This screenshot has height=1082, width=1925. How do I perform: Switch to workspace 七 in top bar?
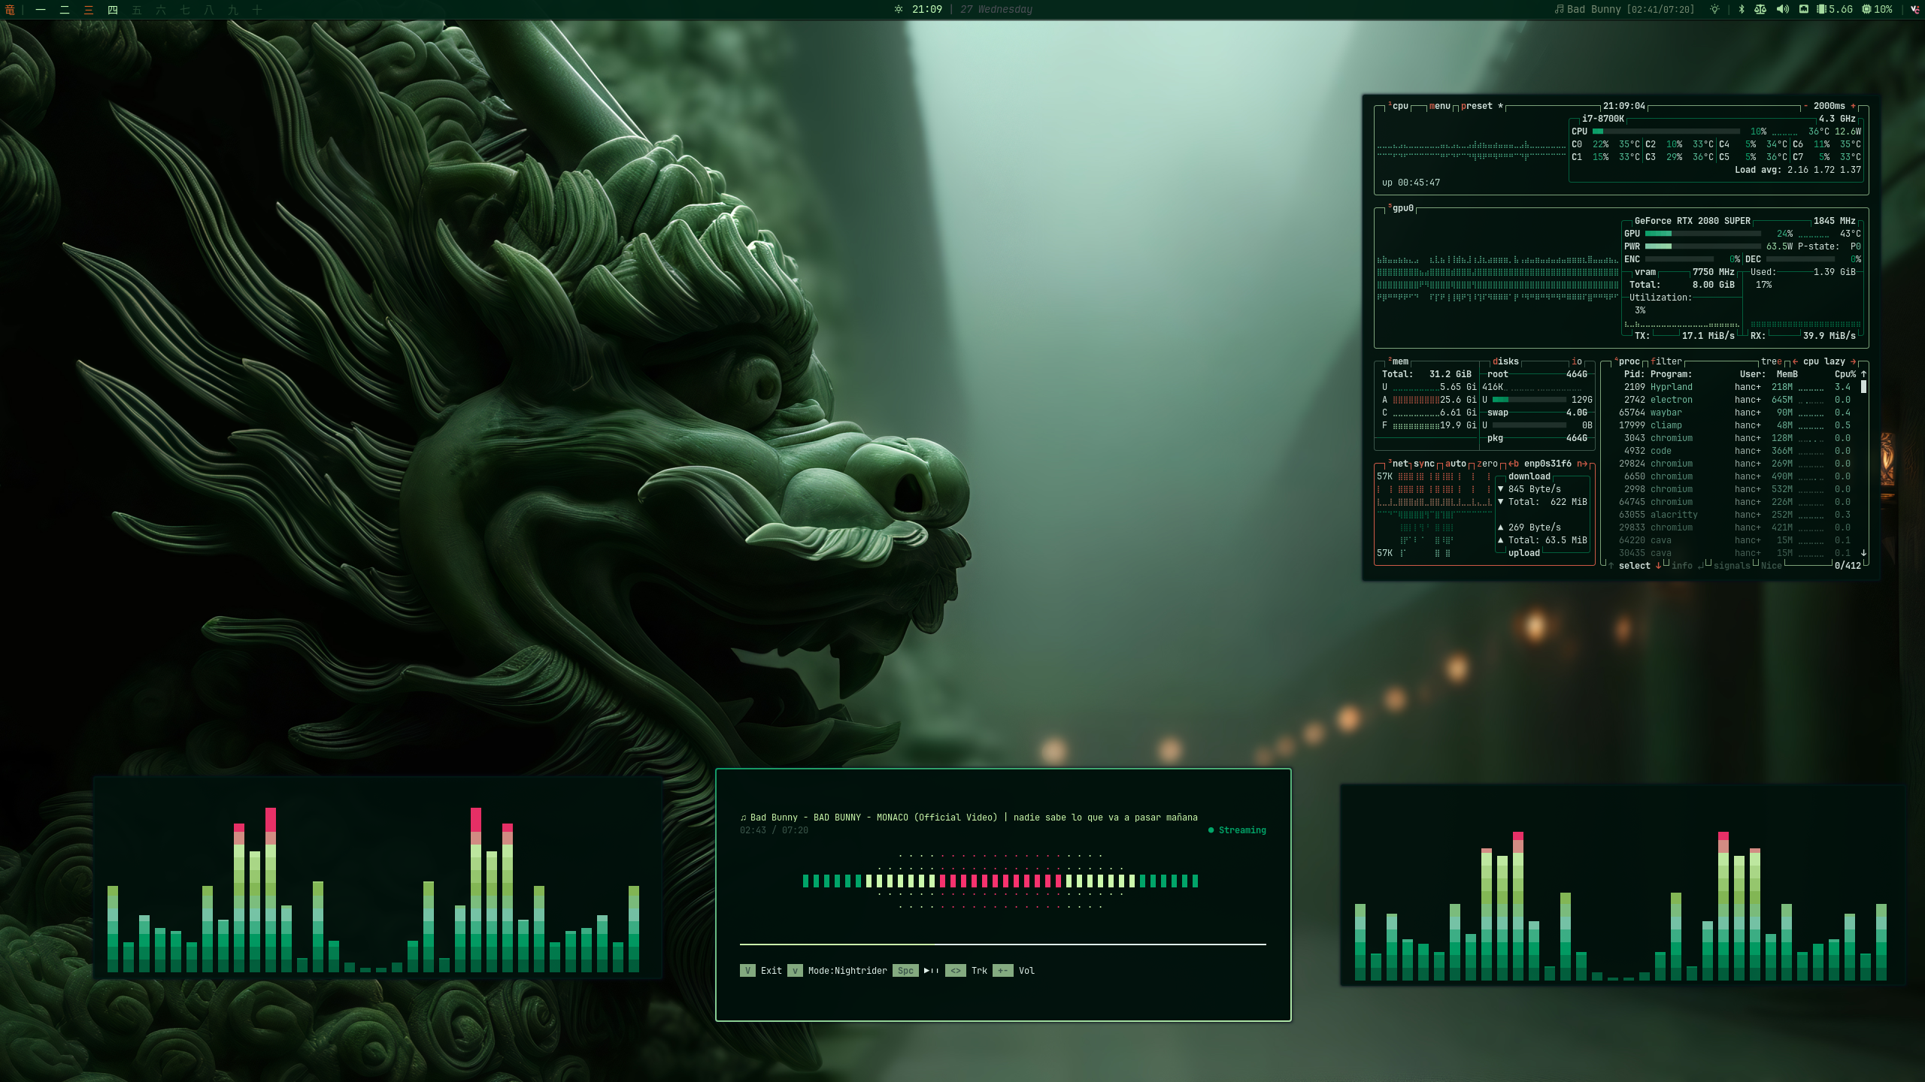click(x=185, y=10)
